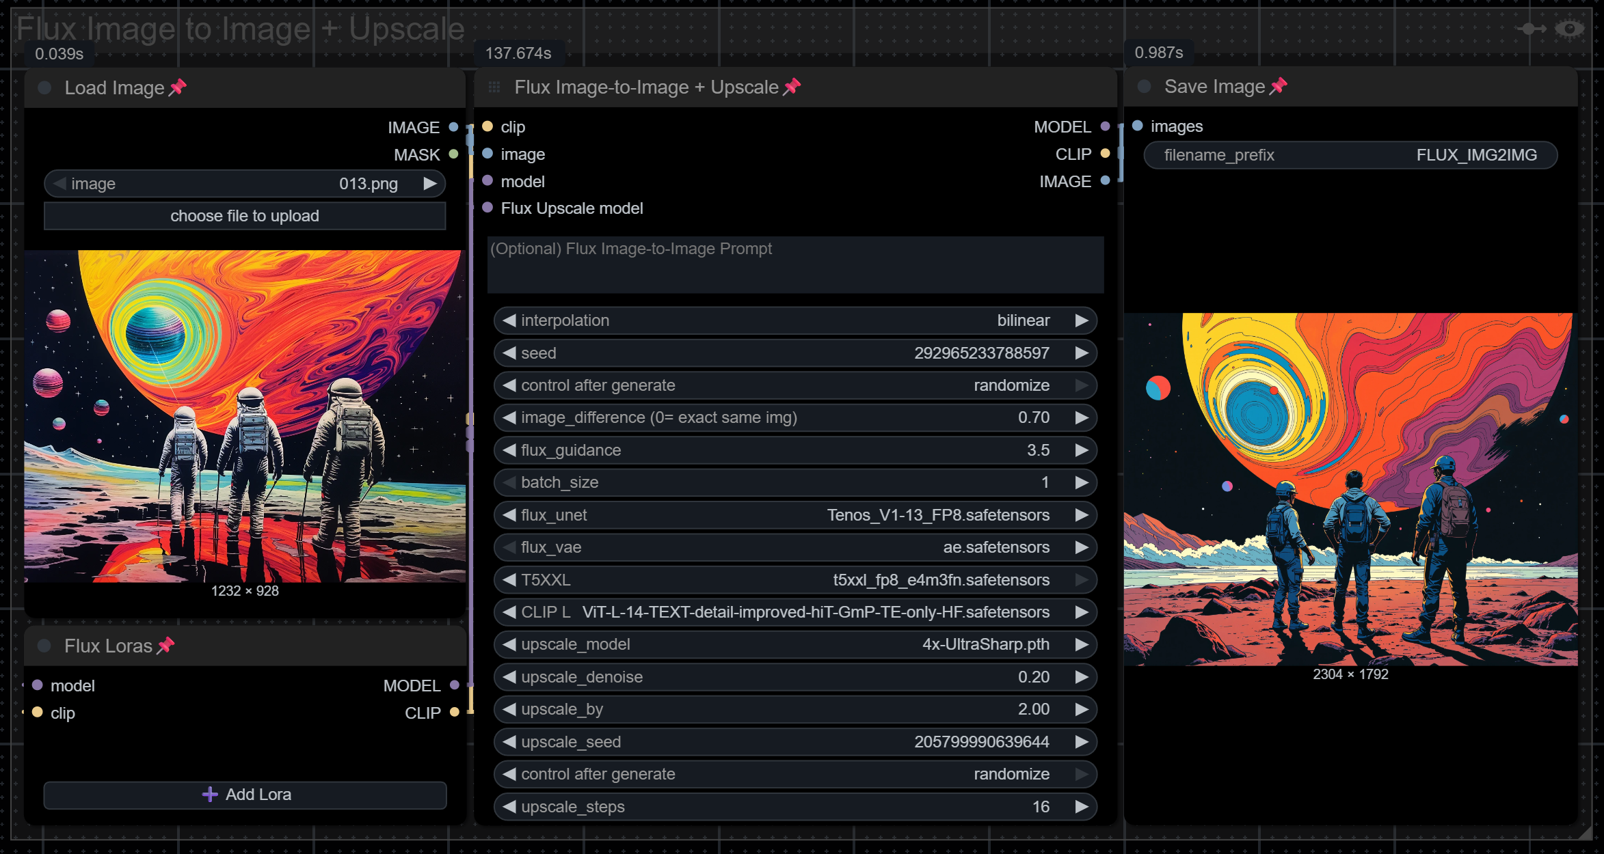Viewport: 1604px width, 854px height.
Task: Click pin icon on Flux Image-to-Image + Upscale title
Action: (792, 87)
